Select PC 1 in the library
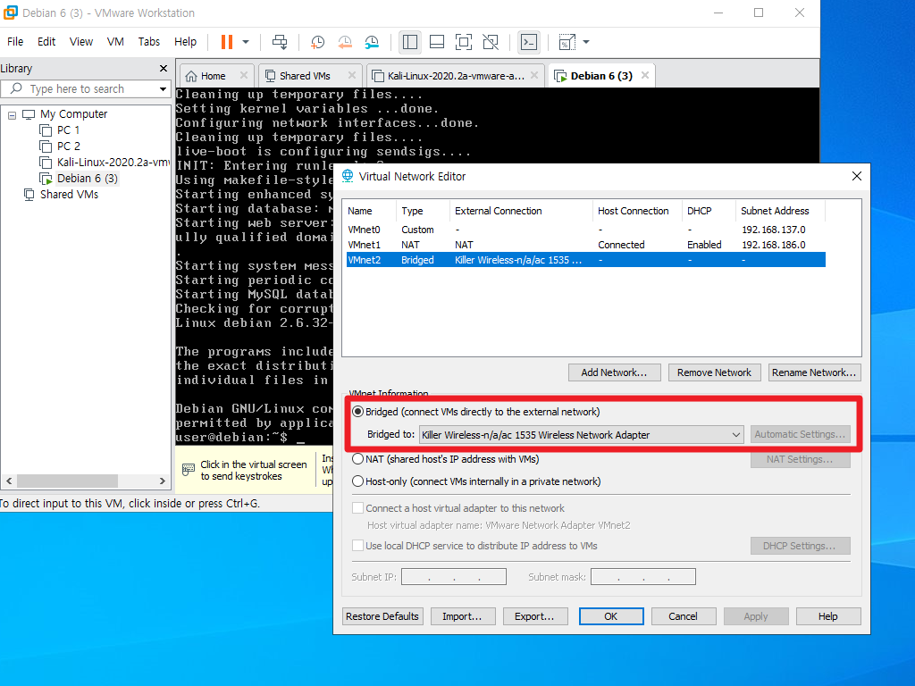 tap(68, 130)
